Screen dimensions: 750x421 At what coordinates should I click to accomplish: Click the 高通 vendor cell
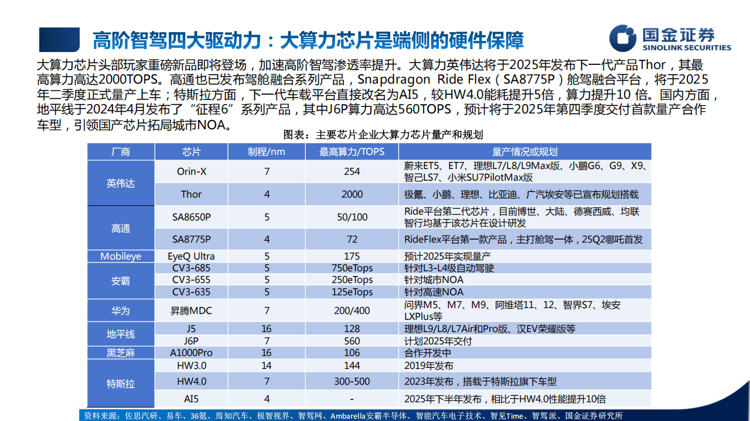tap(121, 228)
